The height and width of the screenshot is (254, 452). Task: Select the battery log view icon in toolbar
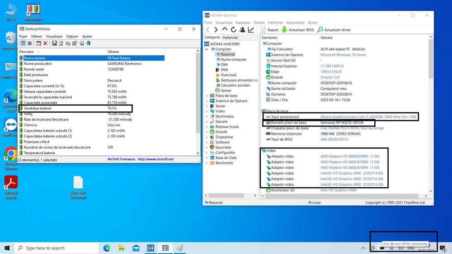[29, 43]
